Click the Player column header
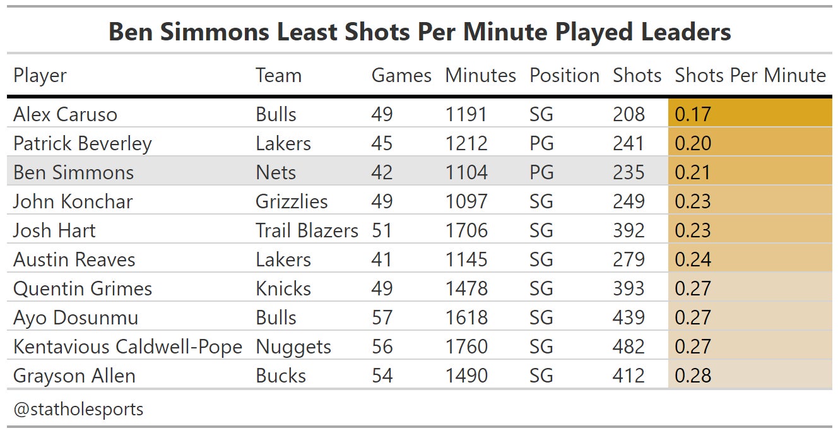This screenshot has width=838, height=433. [x=40, y=76]
